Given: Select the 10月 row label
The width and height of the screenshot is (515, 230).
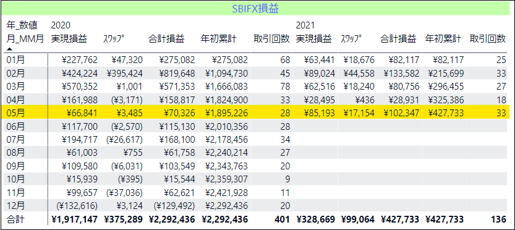Looking at the screenshot, I should (16, 179).
